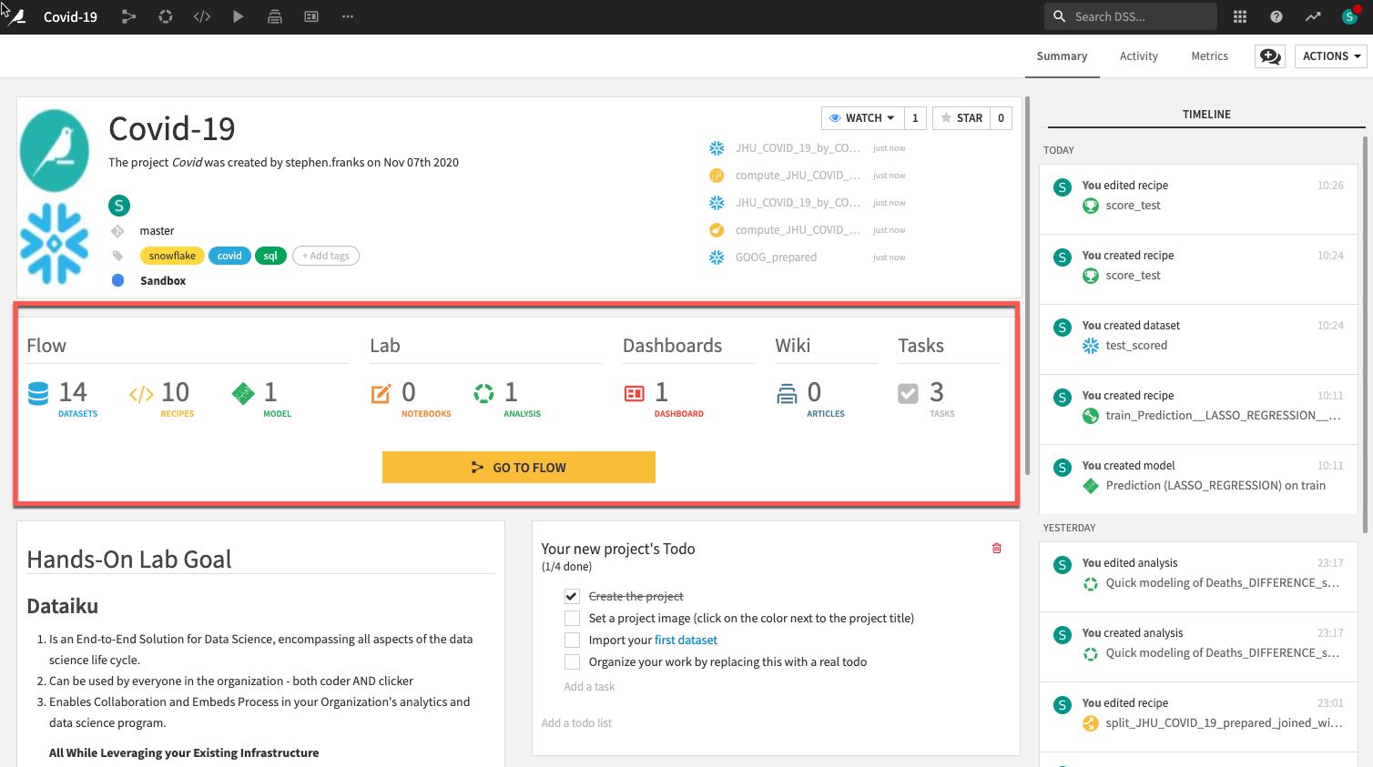Image resolution: width=1373 pixels, height=767 pixels.
Task: Click the GO TO FLOW button
Action: pyautogui.click(x=518, y=467)
